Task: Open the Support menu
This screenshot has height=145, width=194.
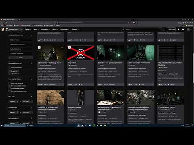Action: (x=75, y=29)
